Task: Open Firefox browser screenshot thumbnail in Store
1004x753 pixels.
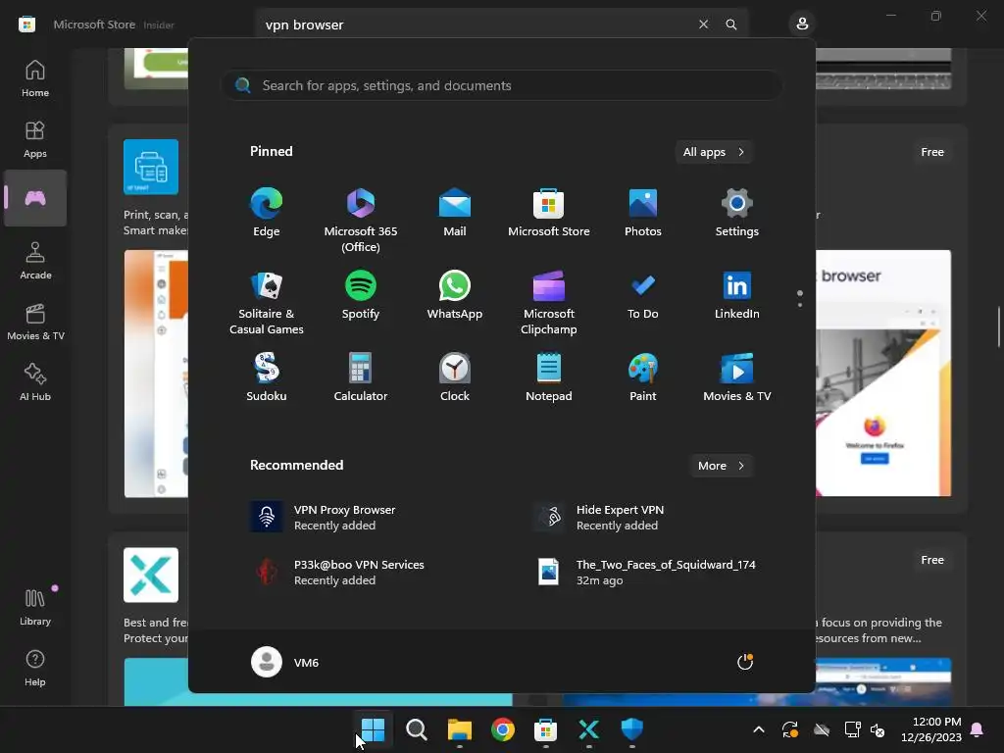Action: tap(883, 373)
